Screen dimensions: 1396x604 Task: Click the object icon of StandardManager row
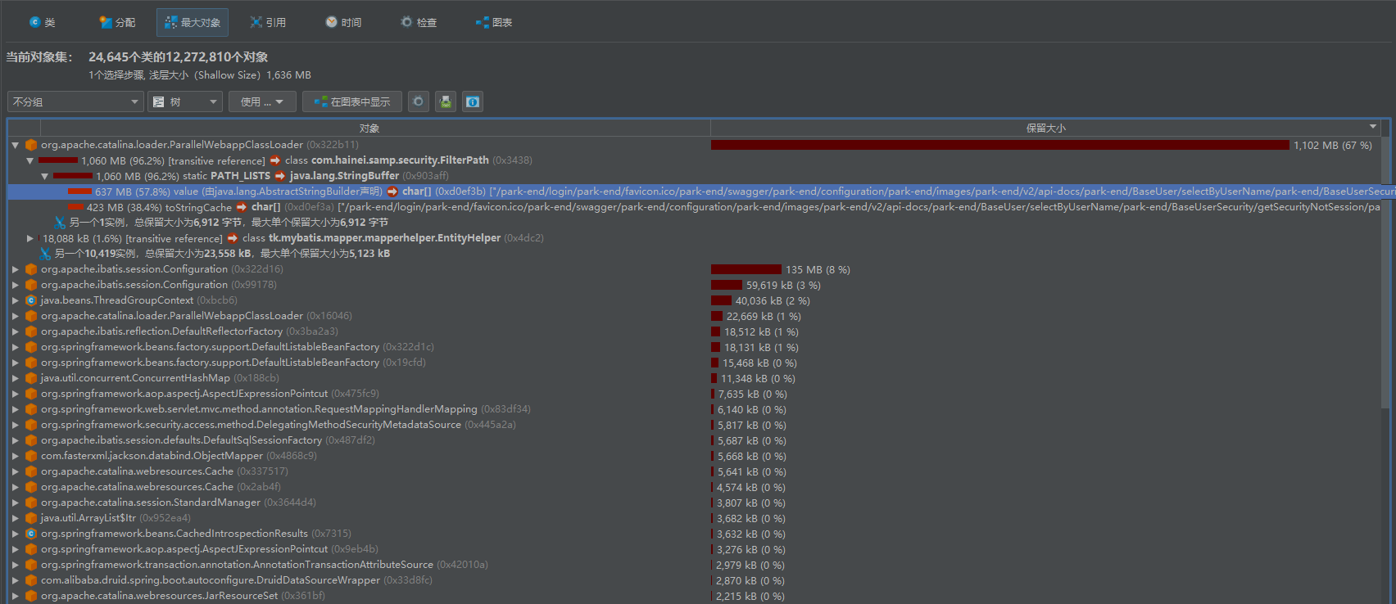pyautogui.click(x=31, y=503)
